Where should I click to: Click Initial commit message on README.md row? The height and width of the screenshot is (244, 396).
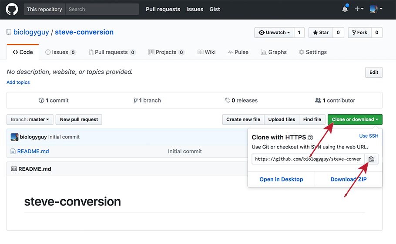[x=185, y=151]
